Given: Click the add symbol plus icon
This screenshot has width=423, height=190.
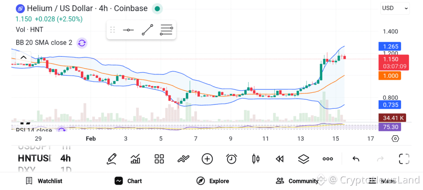Looking at the screenshot, I should tap(207, 159).
